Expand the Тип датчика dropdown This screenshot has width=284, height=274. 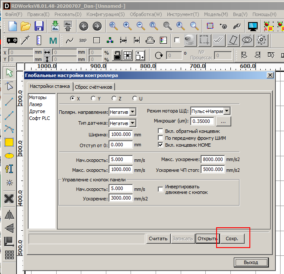click(x=133, y=123)
